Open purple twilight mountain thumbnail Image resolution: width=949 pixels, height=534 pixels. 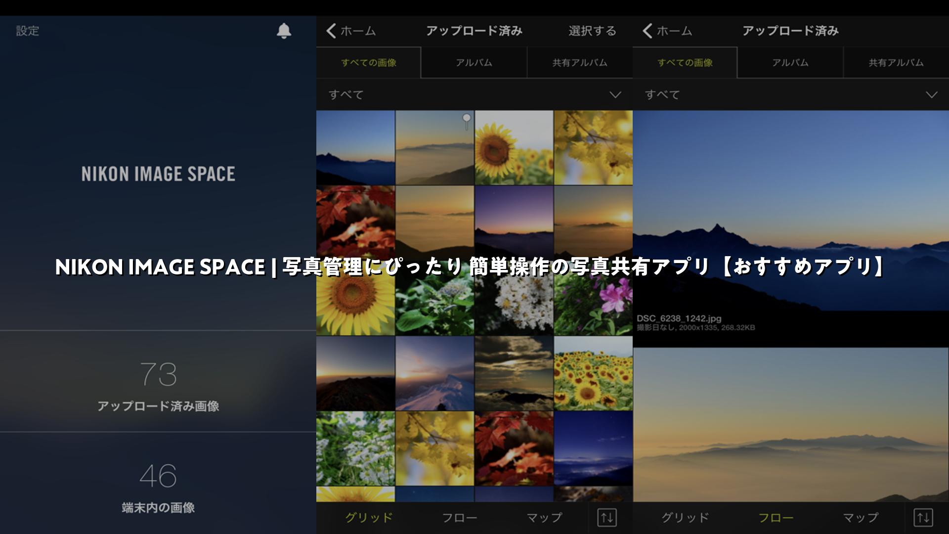pyautogui.click(x=514, y=223)
